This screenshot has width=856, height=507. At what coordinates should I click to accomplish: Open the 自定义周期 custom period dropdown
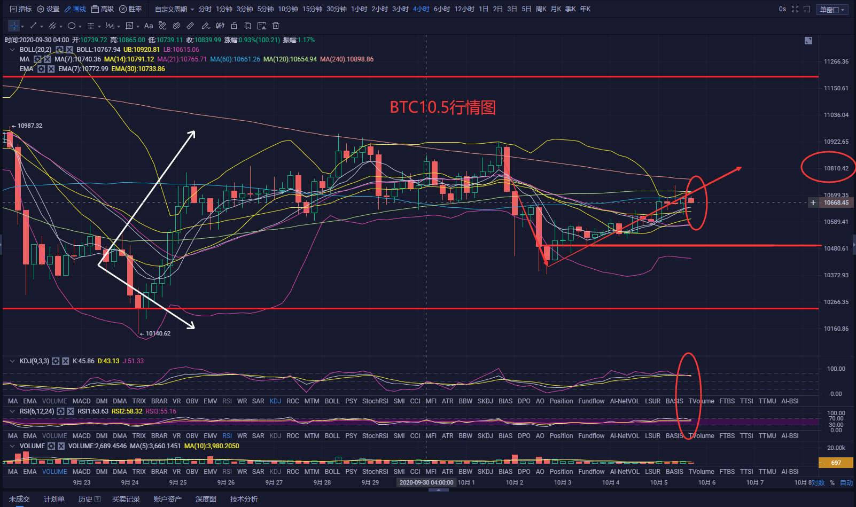coord(174,9)
